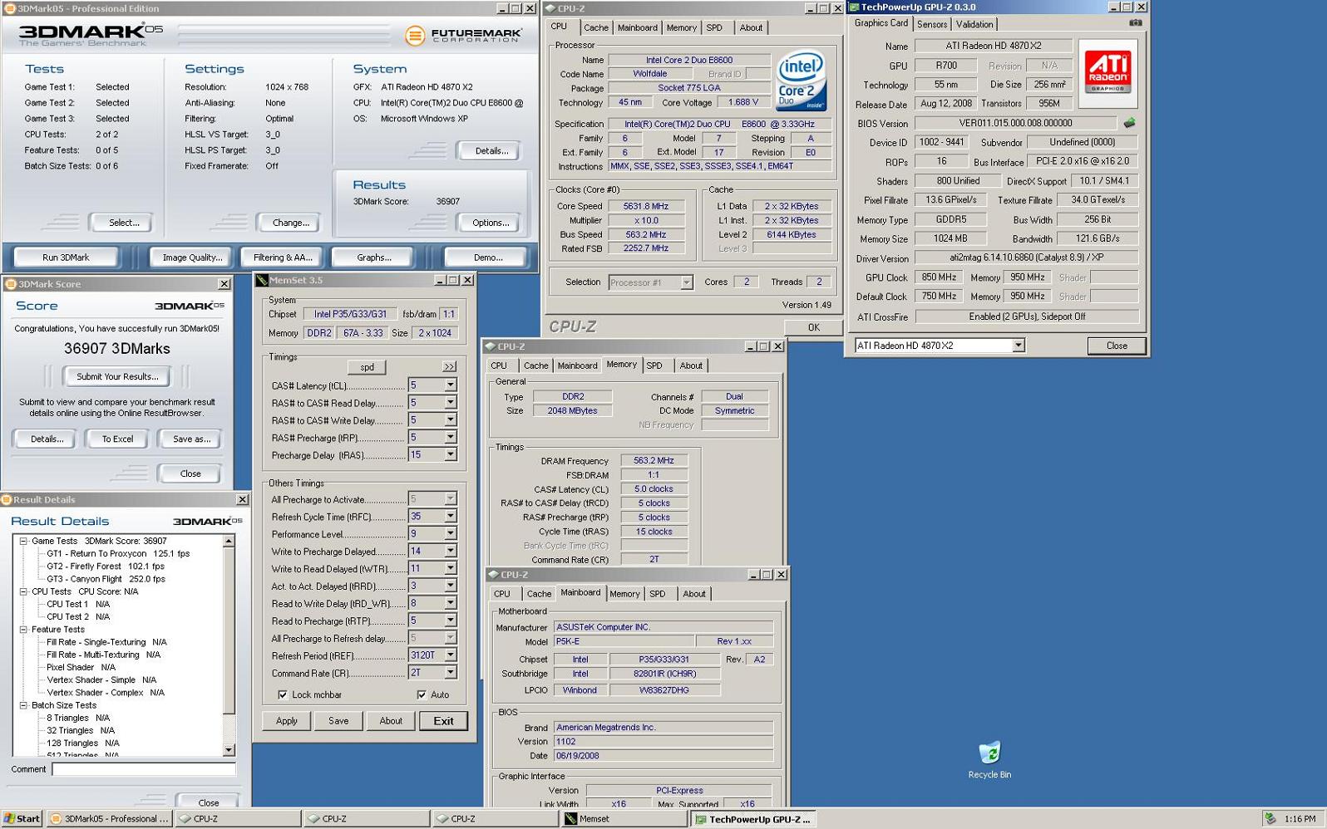Click the Futuremark logo in 3DMark05
The height and width of the screenshot is (829, 1327).
(463, 35)
